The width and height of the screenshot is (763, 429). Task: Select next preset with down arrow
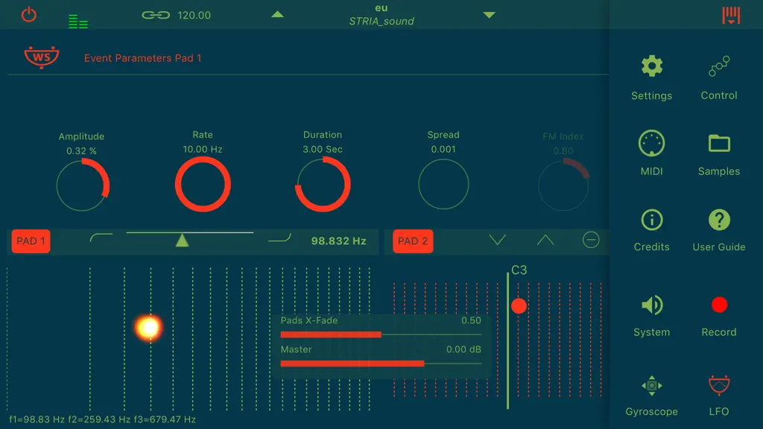pos(489,15)
